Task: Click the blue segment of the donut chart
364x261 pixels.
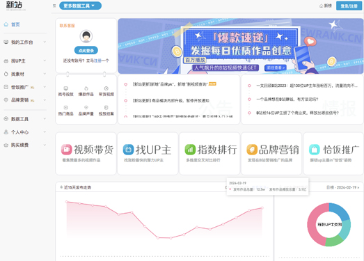Action: click(340, 211)
